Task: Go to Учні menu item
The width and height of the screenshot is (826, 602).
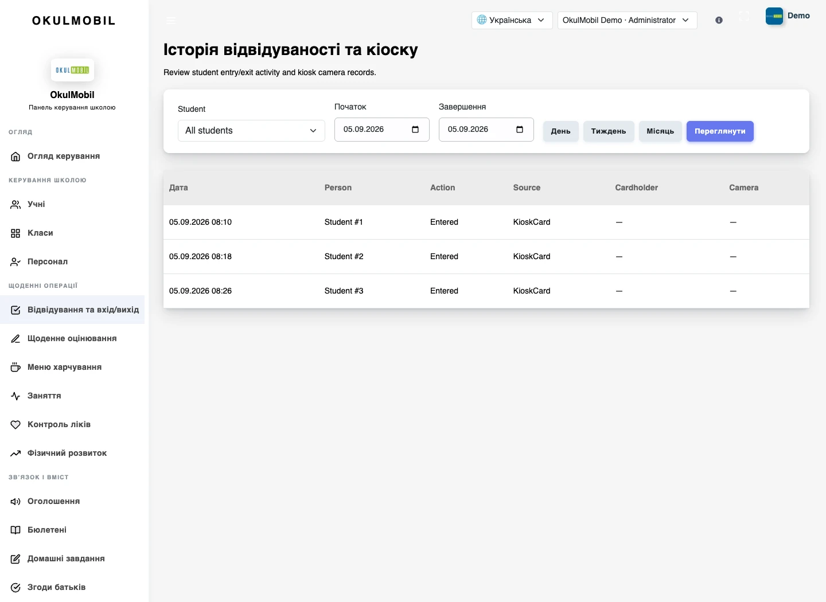Action: click(x=72, y=204)
